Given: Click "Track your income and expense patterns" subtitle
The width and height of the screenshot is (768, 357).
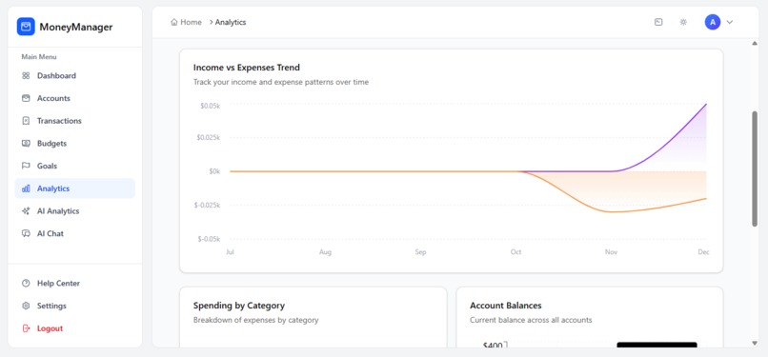Looking at the screenshot, I should pos(281,82).
